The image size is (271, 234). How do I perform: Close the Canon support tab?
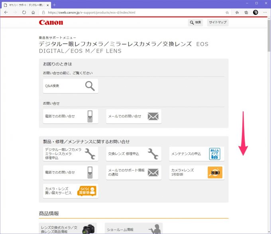pos(48,5)
